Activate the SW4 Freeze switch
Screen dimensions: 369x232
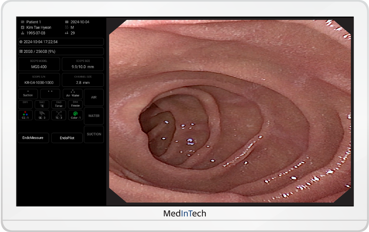pos(76,104)
